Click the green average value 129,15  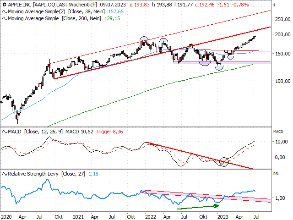[112, 18]
